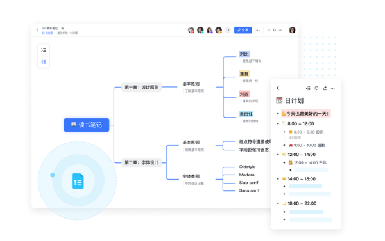Click the blue 分享 share button

pyautogui.click(x=243, y=30)
